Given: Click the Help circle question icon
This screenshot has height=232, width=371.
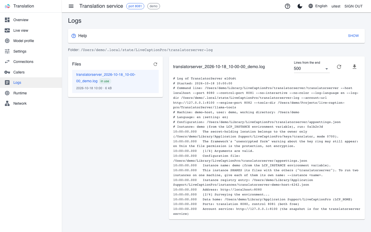Looking at the screenshot, I should pyautogui.click(x=74, y=36).
